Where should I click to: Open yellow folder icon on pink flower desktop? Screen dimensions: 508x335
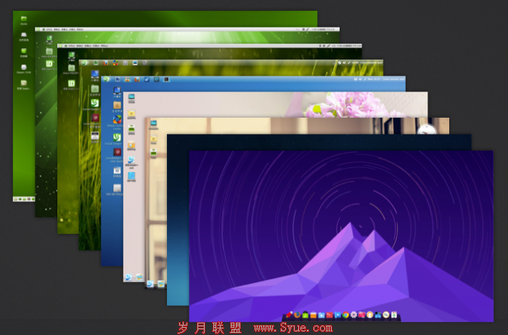(x=131, y=113)
